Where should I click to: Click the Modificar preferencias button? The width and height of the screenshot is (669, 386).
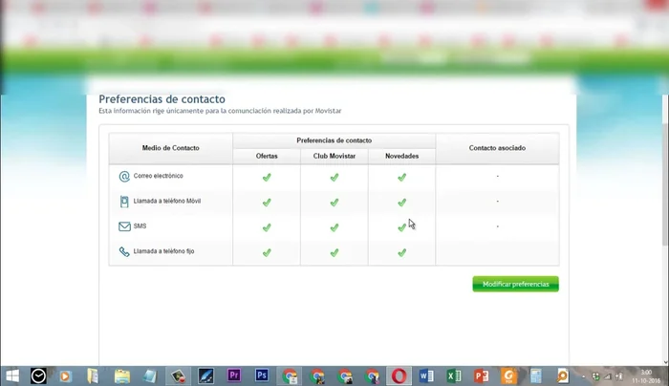coord(515,284)
